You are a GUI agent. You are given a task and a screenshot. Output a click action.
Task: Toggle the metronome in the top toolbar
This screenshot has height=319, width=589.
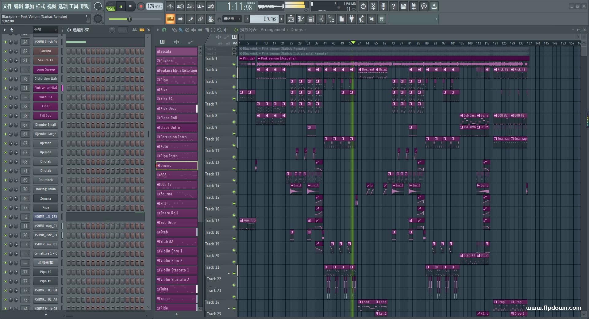(x=170, y=6)
